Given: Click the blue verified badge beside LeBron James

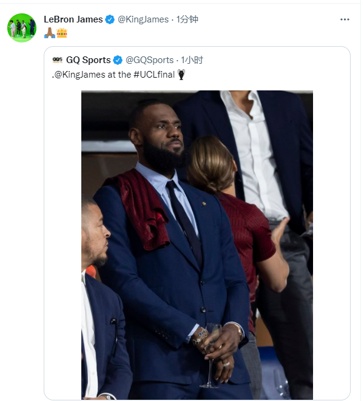Looking at the screenshot, I should pos(110,19).
